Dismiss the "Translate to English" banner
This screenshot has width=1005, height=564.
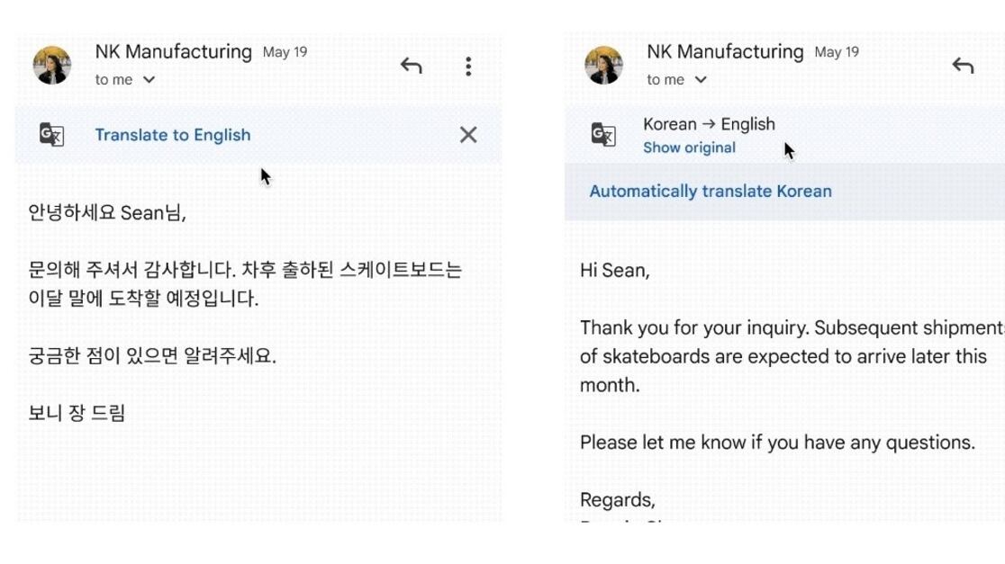[x=468, y=135]
